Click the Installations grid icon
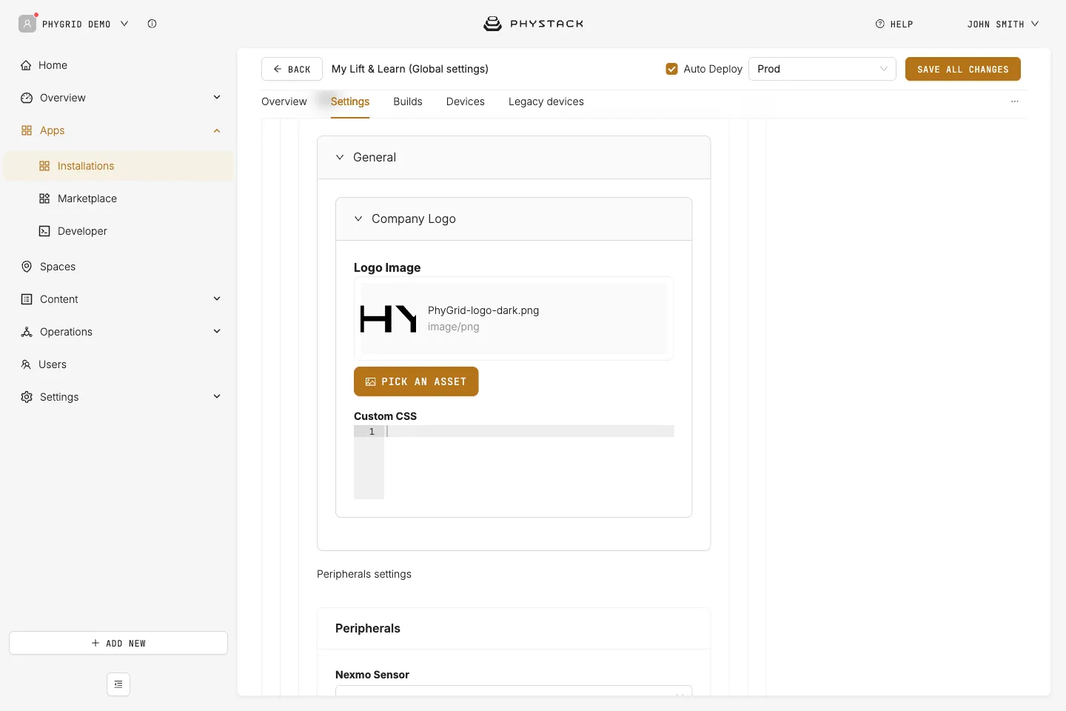The image size is (1066, 711). [44, 166]
